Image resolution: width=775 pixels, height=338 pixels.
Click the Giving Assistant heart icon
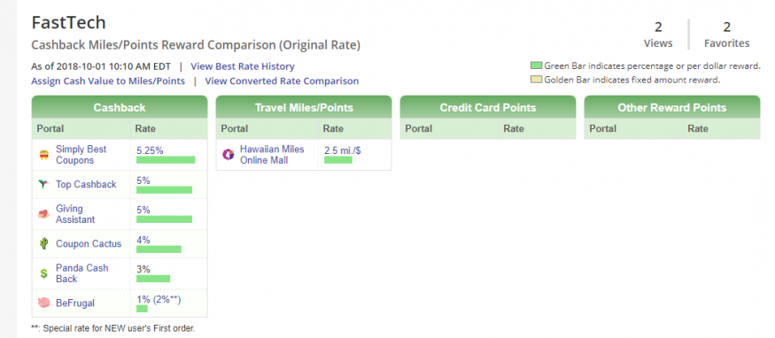pyautogui.click(x=44, y=214)
